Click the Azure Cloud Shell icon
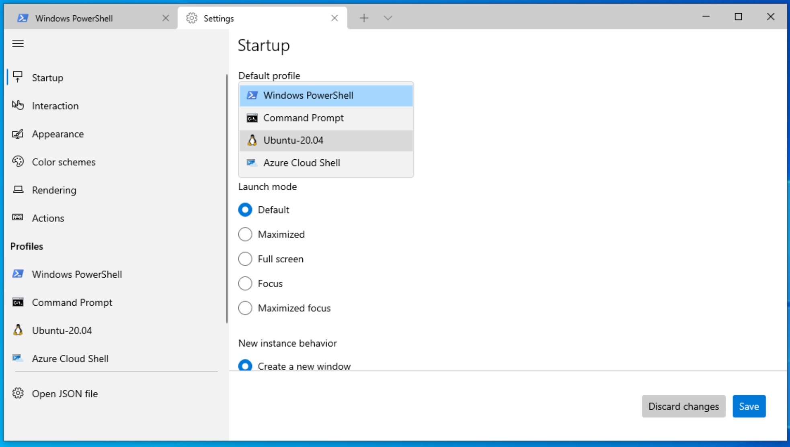The height and width of the screenshot is (447, 790). coord(251,163)
